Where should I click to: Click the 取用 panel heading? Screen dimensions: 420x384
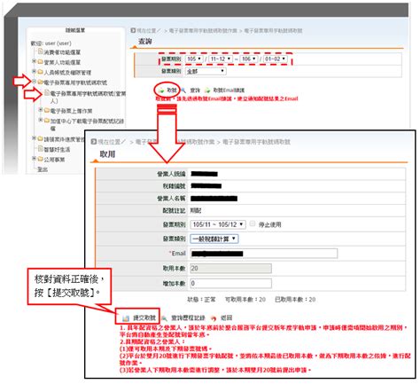coord(107,154)
